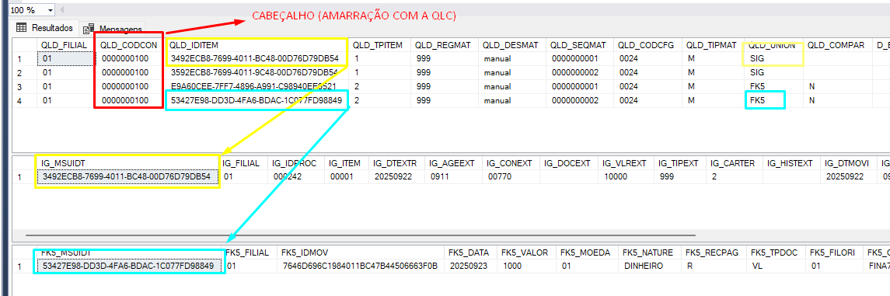The image size is (890, 296).
Task: Click QLD_SEQMAT cell in row 4
Action: click(x=580, y=100)
